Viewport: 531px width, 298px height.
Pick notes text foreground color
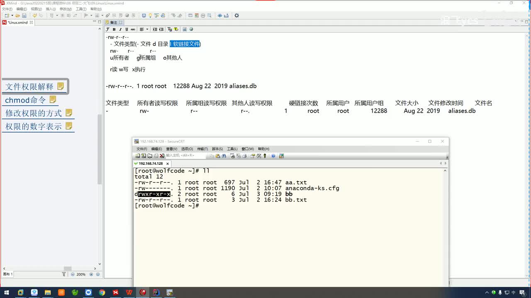(x=170, y=29)
